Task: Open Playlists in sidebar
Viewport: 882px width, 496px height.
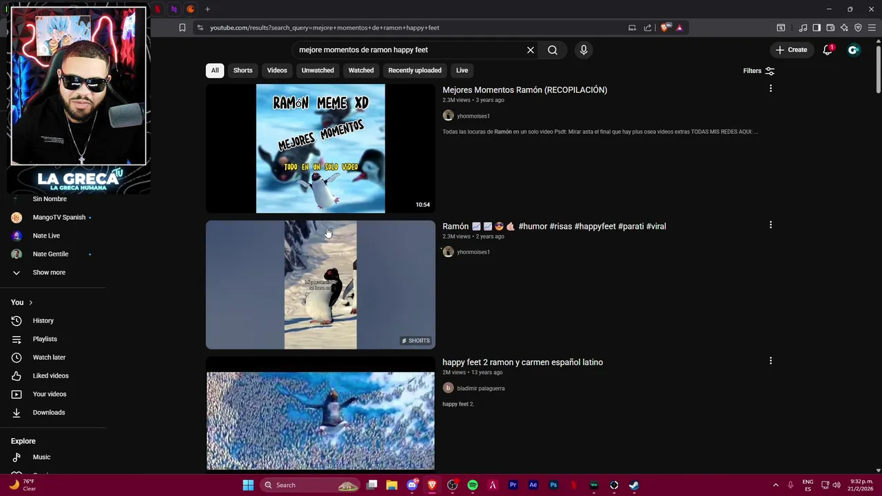Action: pos(45,339)
